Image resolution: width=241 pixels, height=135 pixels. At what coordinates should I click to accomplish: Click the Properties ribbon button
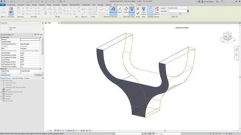(11, 13)
